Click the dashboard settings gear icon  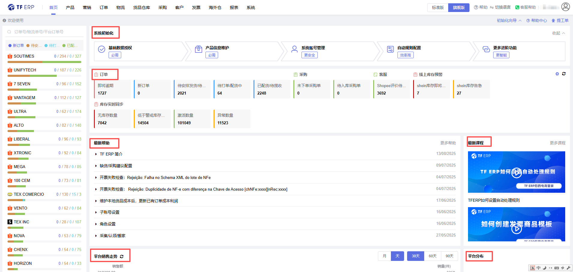(x=557, y=74)
